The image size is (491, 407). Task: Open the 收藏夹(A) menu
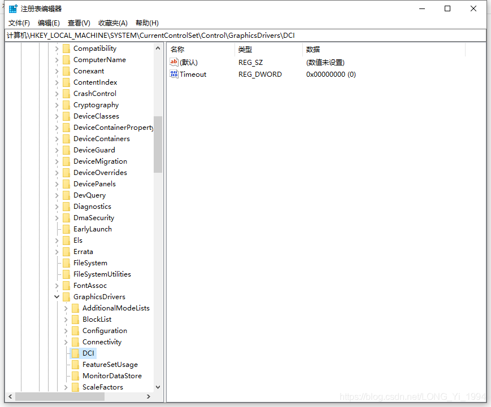[112, 23]
